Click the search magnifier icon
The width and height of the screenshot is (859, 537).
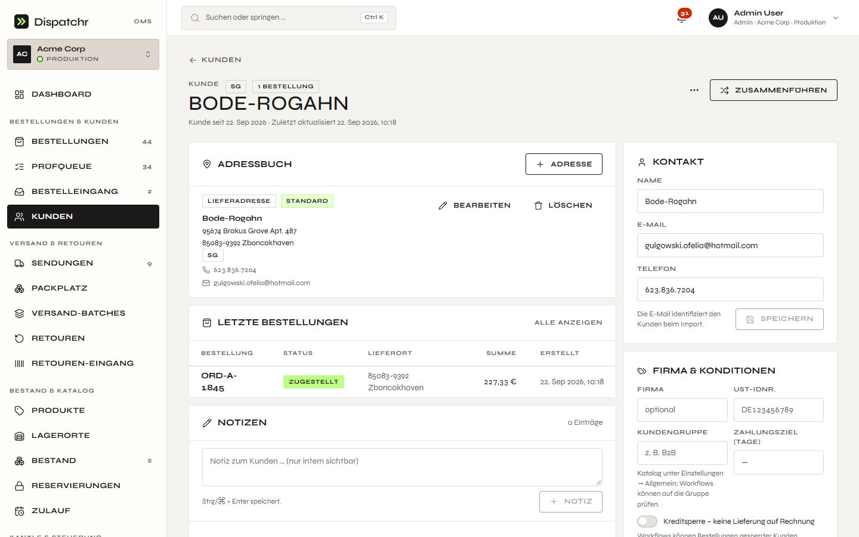(195, 18)
